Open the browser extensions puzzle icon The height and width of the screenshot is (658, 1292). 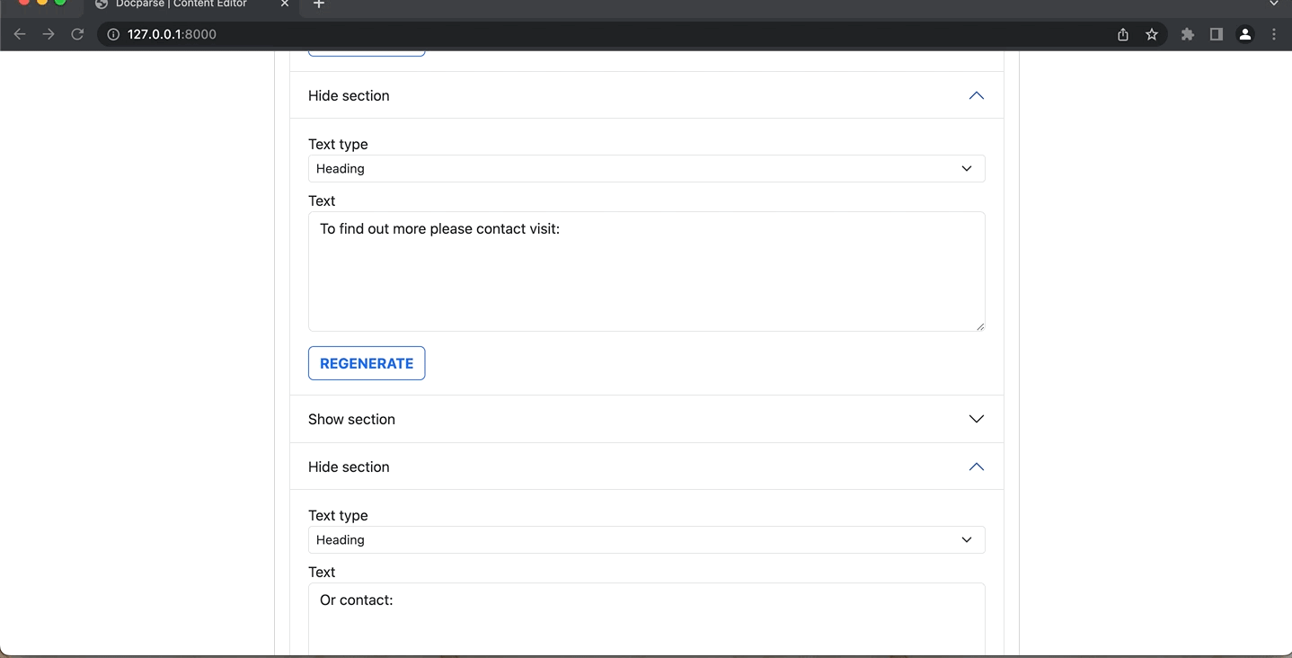1187,34
